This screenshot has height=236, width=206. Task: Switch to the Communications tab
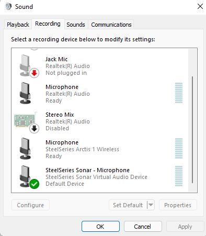111,25
